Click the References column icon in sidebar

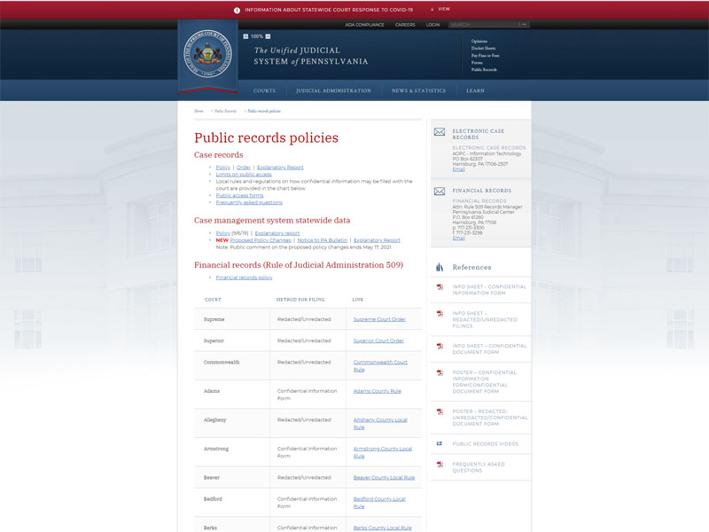438,266
